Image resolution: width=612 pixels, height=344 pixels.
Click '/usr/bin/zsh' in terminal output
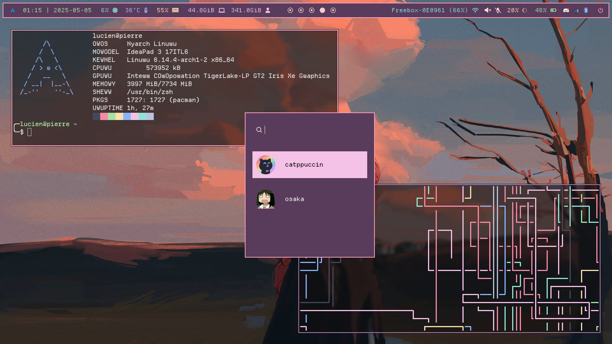click(x=150, y=92)
